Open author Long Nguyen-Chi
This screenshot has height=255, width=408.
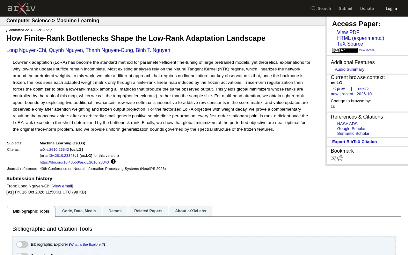pos(26,50)
